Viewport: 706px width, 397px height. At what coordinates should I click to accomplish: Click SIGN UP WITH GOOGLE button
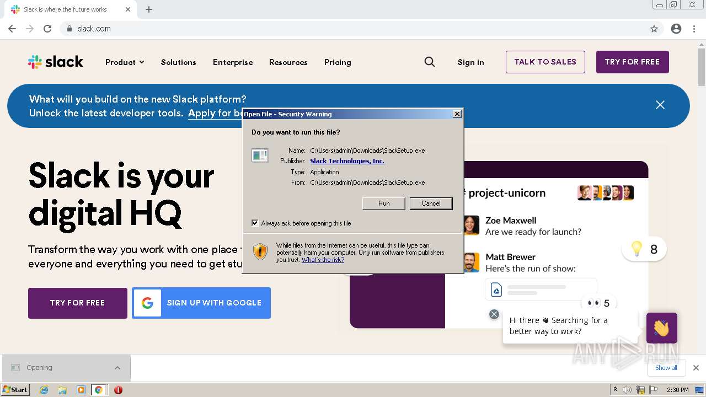(201, 303)
